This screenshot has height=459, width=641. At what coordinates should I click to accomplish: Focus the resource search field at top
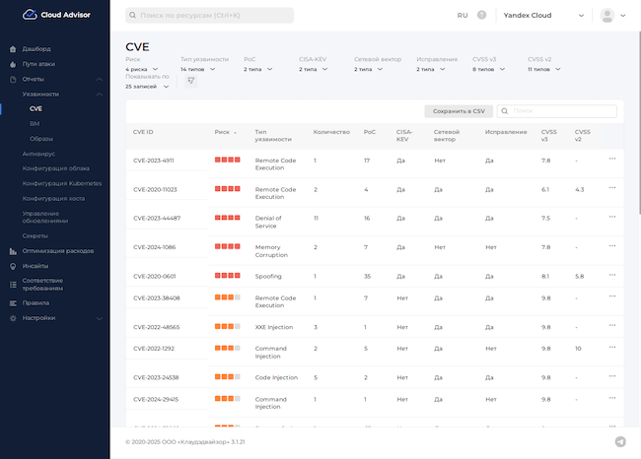click(x=209, y=16)
